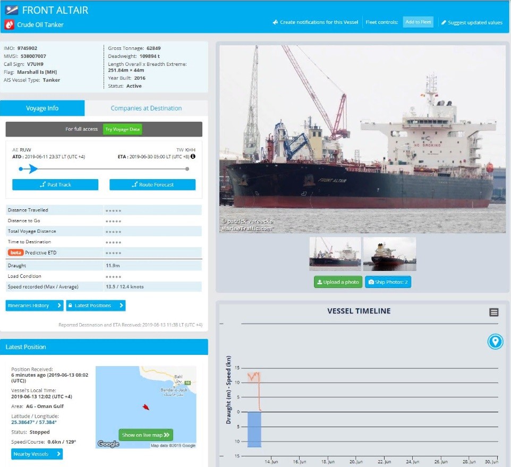Click the ETA information icon
This screenshot has height=467, width=511.
click(x=193, y=157)
